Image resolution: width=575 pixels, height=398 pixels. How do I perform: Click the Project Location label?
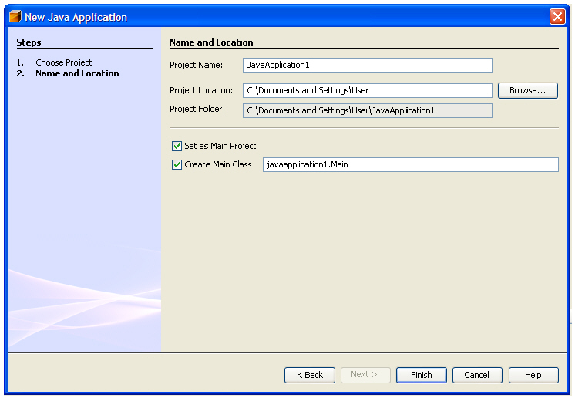(201, 90)
